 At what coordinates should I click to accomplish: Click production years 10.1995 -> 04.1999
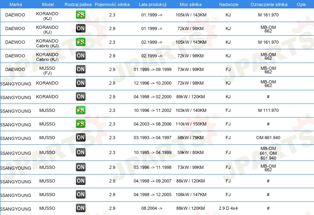tap(153, 152)
